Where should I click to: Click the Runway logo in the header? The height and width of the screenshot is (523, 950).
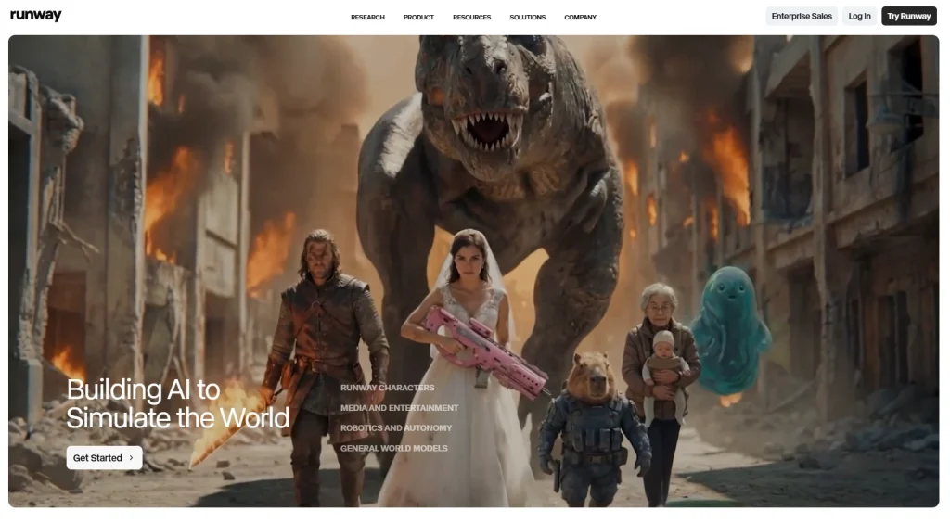[x=36, y=16]
